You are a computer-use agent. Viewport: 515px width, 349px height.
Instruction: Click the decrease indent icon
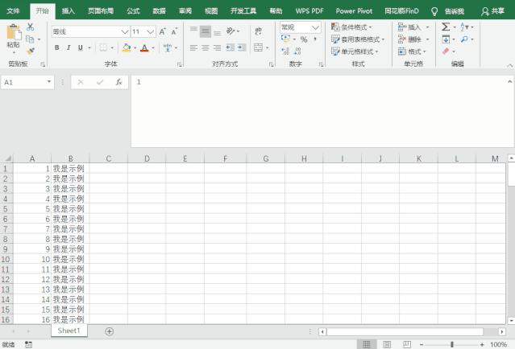(x=231, y=47)
